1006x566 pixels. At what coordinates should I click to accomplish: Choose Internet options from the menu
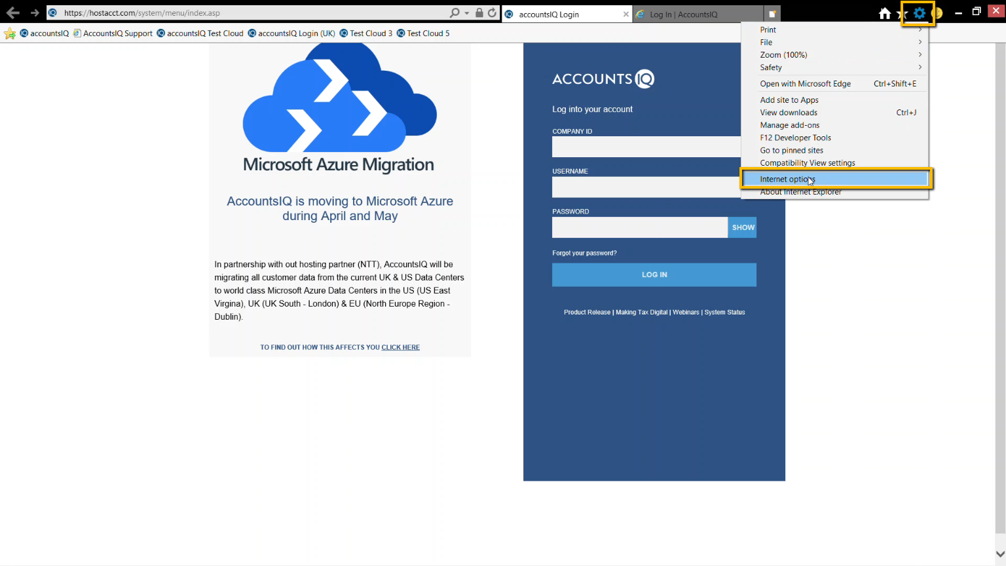pyautogui.click(x=835, y=179)
